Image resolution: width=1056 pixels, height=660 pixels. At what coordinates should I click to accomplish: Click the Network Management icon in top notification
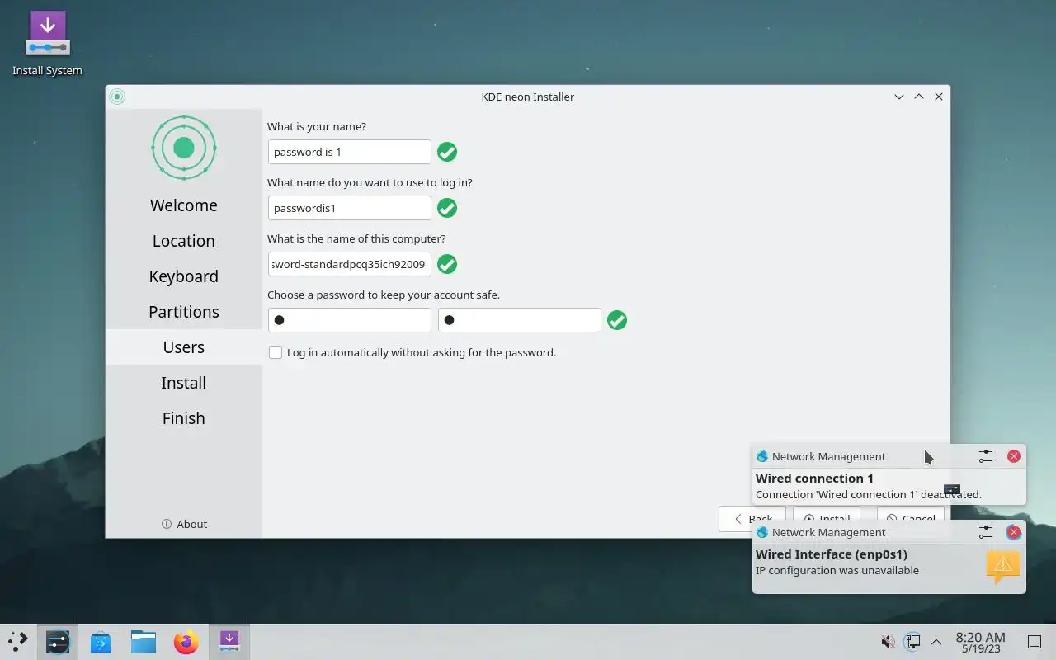tap(762, 456)
